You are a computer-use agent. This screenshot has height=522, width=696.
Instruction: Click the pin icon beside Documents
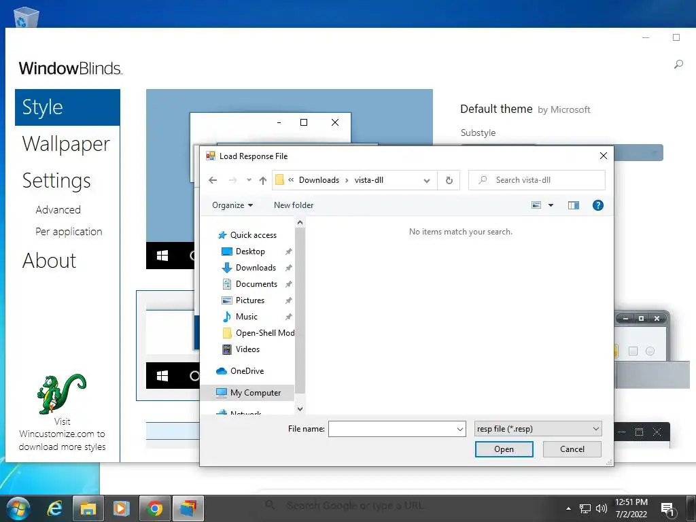click(x=288, y=284)
